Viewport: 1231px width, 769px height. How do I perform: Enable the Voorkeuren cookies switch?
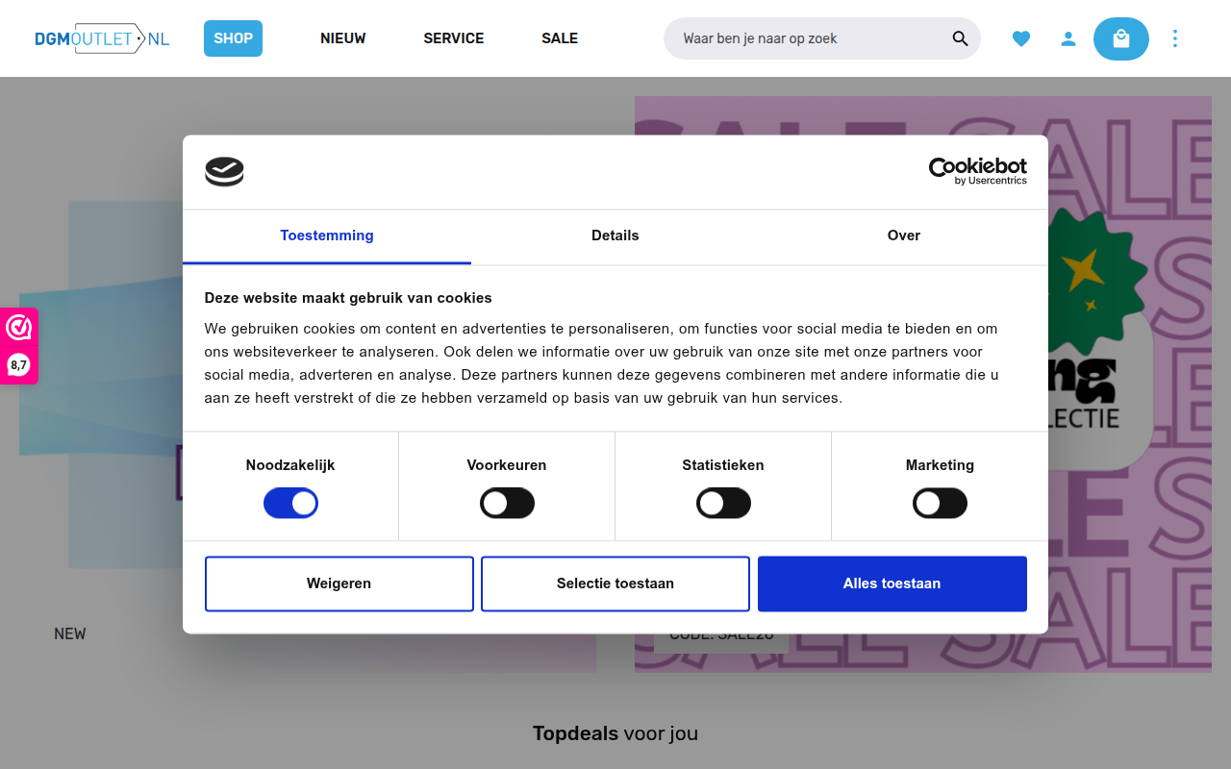[x=507, y=504]
